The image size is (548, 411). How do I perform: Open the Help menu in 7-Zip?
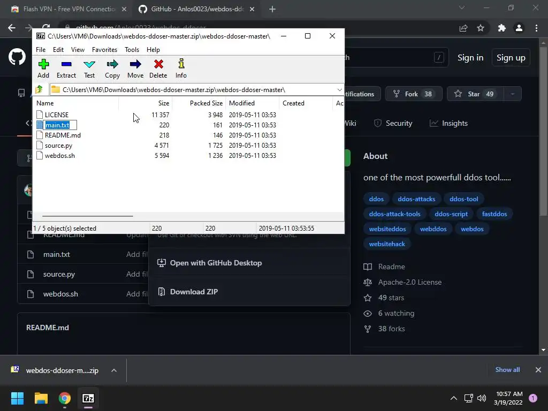click(x=153, y=50)
